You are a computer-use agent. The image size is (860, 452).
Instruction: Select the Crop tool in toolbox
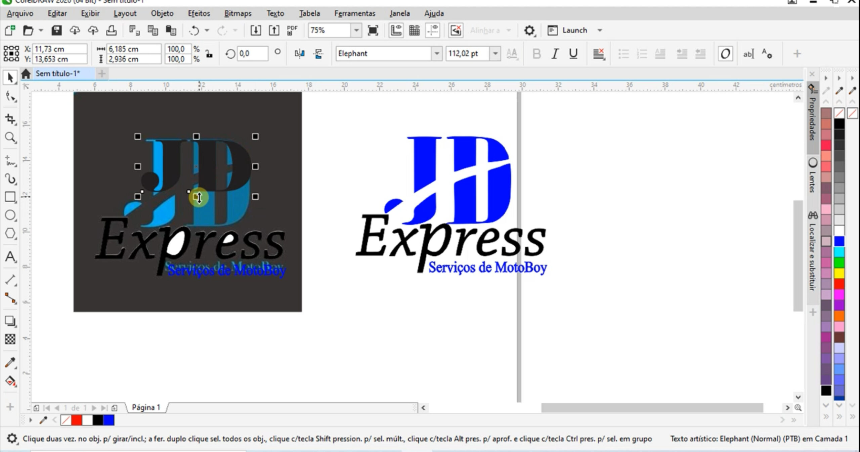coord(10,119)
